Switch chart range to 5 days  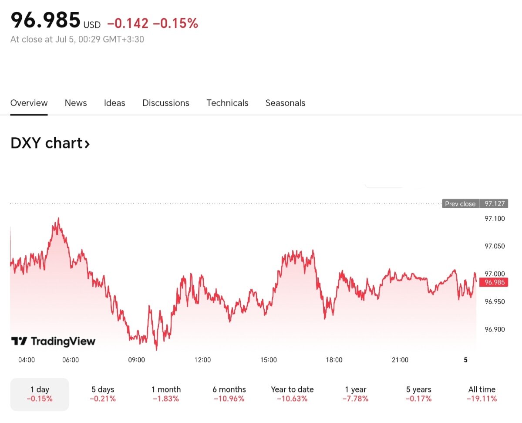point(103,394)
